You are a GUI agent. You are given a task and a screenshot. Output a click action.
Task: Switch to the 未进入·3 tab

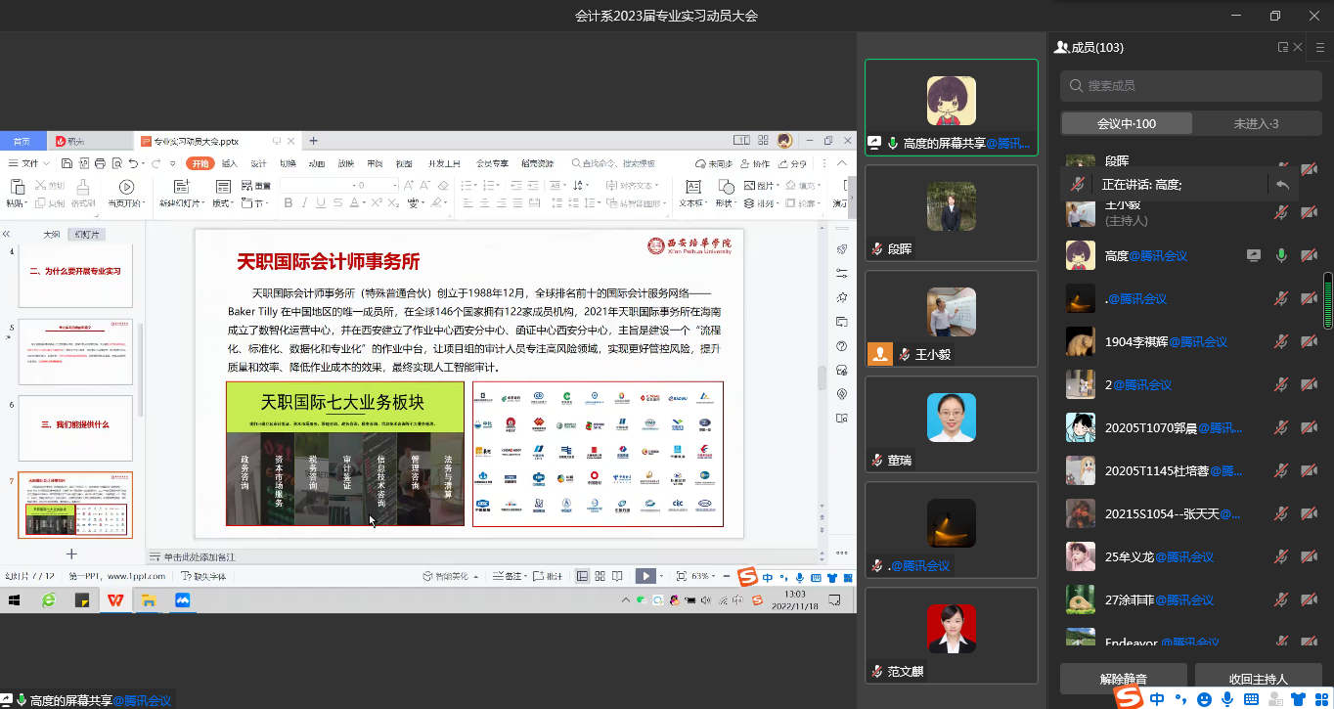coord(1255,123)
